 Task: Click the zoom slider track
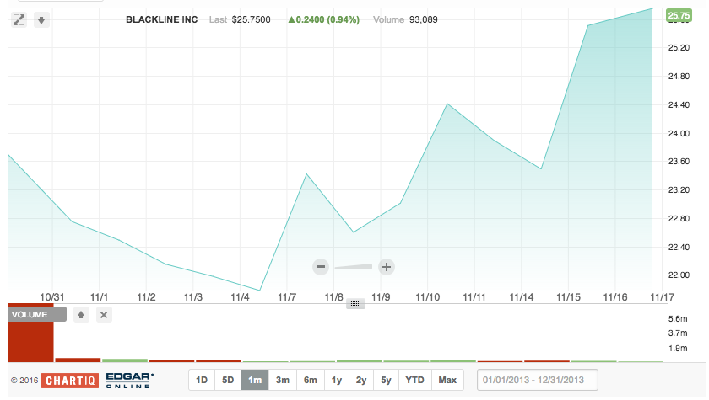pos(353,267)
